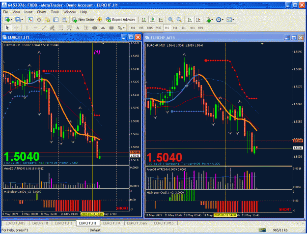Open the Tools menu
307x234 pixels.
click(x=55, y=12)
